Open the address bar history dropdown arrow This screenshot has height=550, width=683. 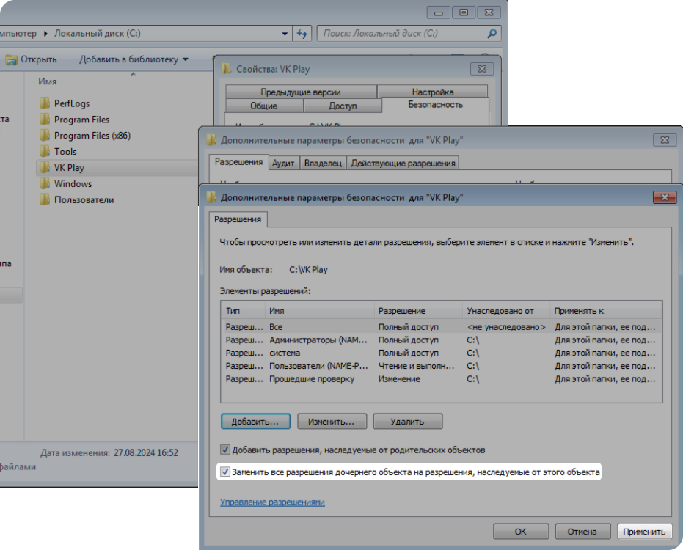(285, 34)
